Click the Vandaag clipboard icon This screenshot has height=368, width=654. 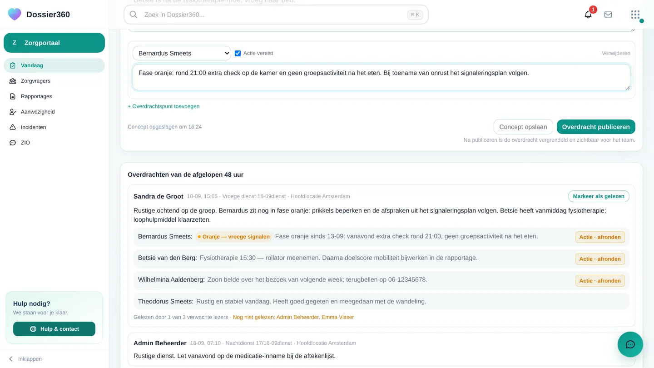(13, 65)
